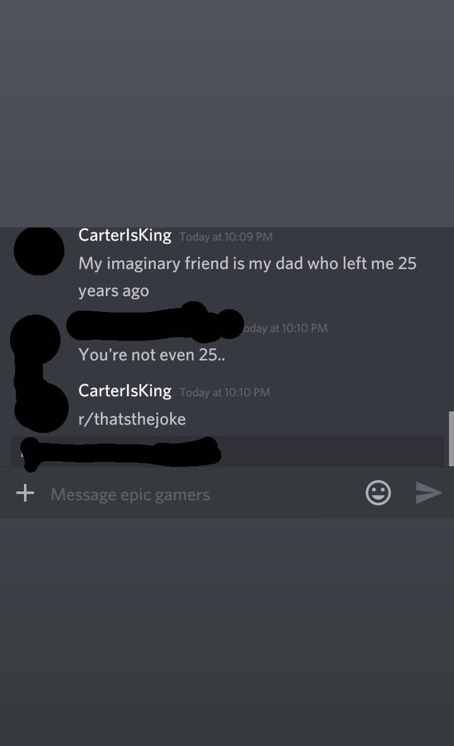Tap the avatar beside the imaginary friend message
This screenshot has width=454, height=746.
(x=39, y=250)
